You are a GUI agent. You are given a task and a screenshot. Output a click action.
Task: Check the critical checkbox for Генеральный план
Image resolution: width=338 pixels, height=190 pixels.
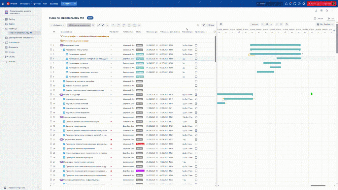[x=196, y=45]
